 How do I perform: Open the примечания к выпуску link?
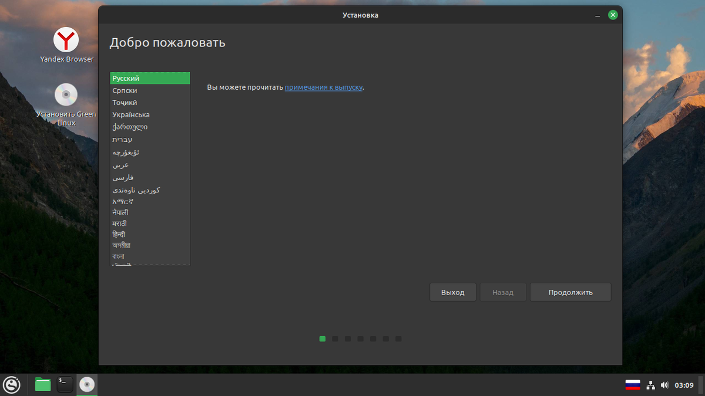(x=324, y=87)
